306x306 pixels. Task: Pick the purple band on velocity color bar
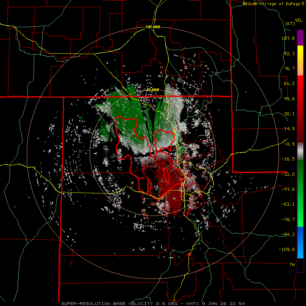(x=300, y=38)
